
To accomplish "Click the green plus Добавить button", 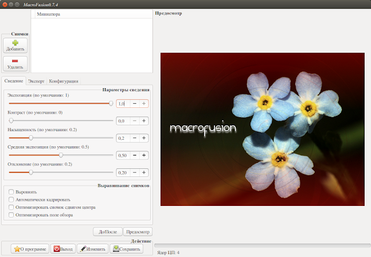I will click(16, 45).
